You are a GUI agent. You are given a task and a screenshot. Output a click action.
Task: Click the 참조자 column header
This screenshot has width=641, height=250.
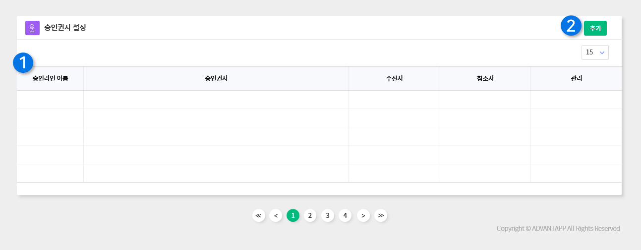[x=485, y=79]
